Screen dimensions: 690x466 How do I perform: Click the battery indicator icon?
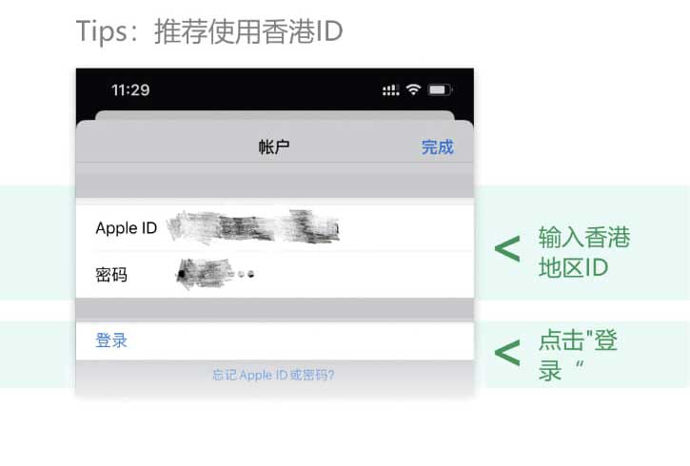click(x=440, y=90)
